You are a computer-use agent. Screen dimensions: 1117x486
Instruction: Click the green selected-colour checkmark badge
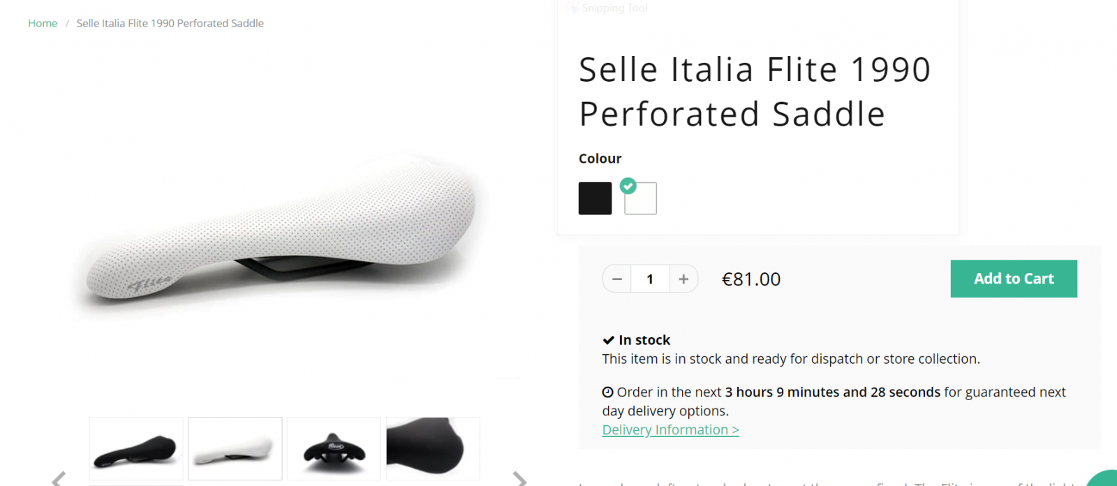point(628,186)
